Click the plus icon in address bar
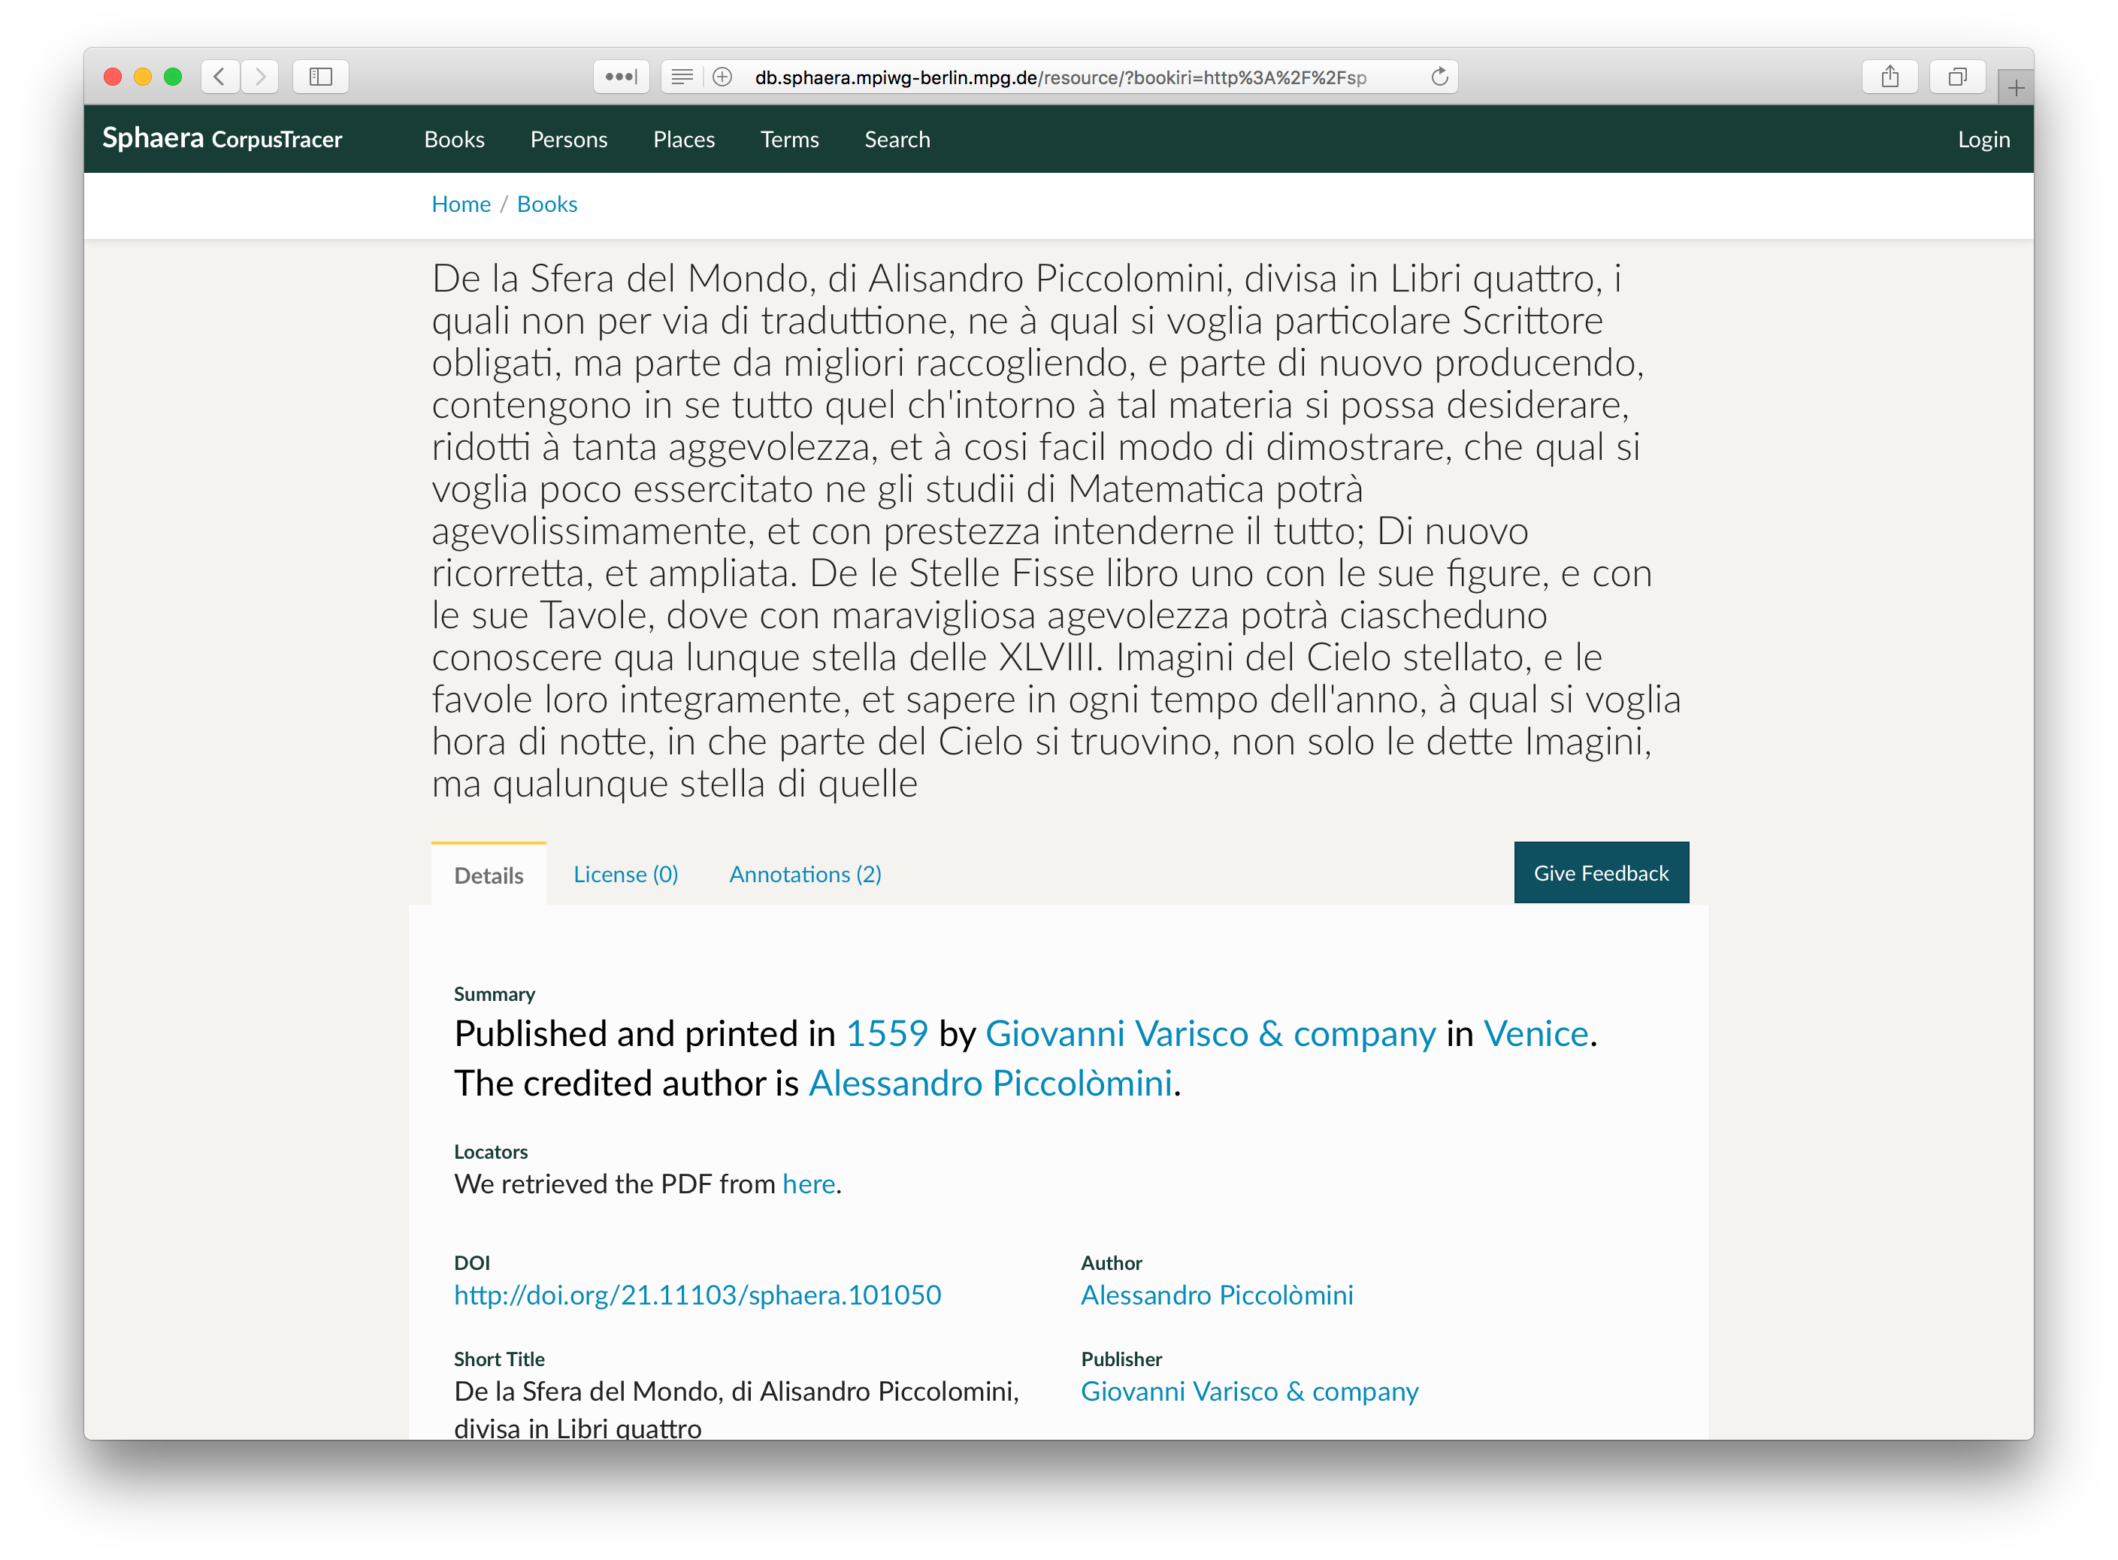Viewport: 2118px width, 1560px height. [x=722, y=77]
